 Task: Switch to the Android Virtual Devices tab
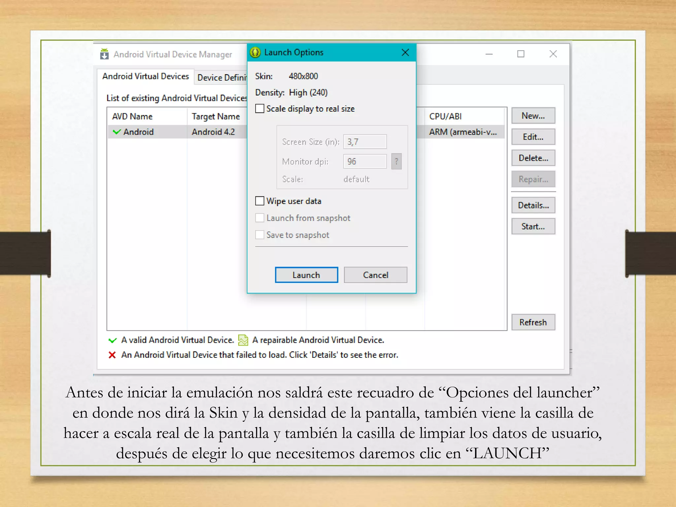(x=146, y=76)
